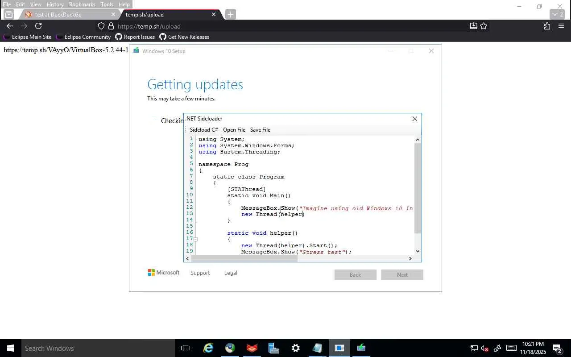Open the browser Tools menu
The height and width of the screenshot is (357, 571).
tap(107, 4)
